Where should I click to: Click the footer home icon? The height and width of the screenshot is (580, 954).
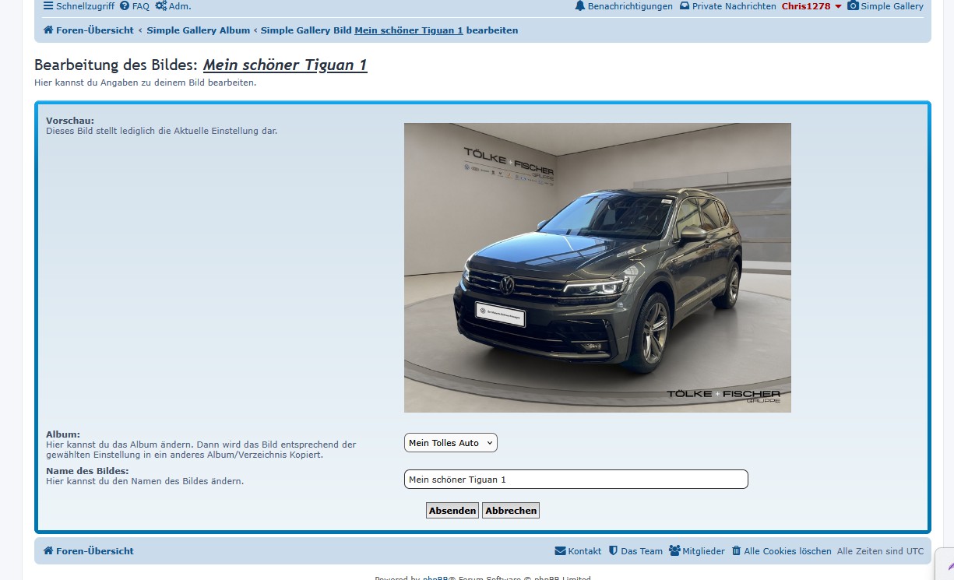pos(48,551)
